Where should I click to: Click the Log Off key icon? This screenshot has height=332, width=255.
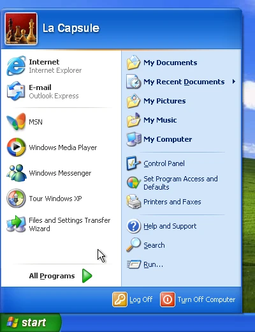[x=120, y=299]
